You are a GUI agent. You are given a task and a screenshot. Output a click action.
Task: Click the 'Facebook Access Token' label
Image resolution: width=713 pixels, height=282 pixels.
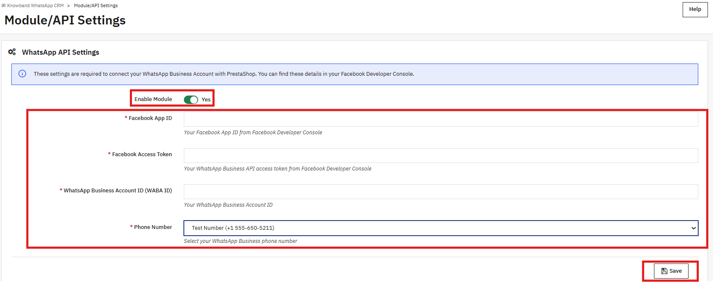pos(142,154)
